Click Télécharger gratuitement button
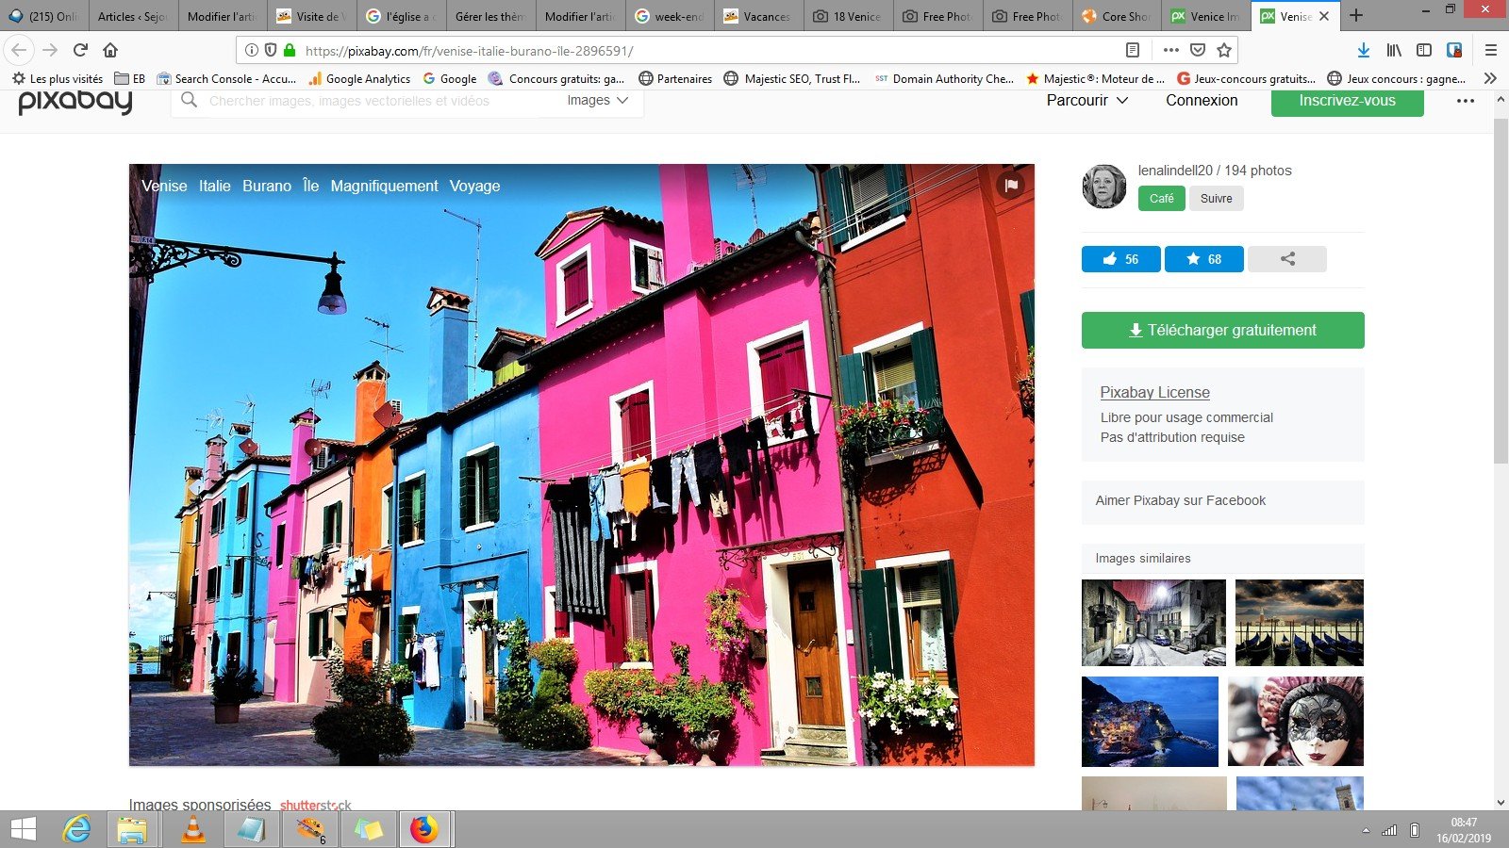The image size is (1509, 848). pyautogui.click(x=1222, y=331)
